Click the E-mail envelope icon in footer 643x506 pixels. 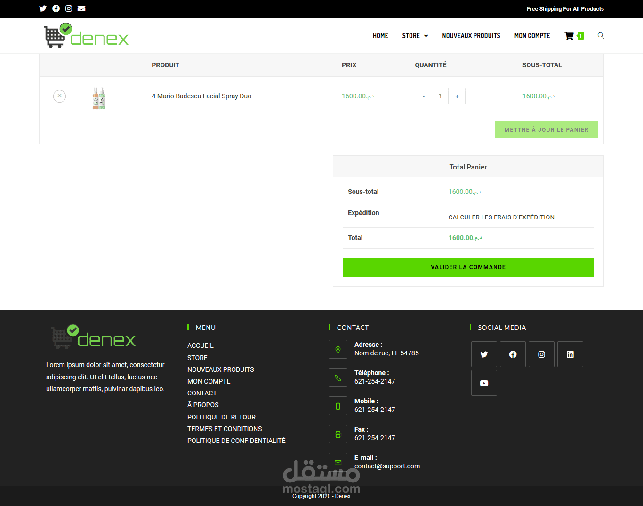click(338, 462)
